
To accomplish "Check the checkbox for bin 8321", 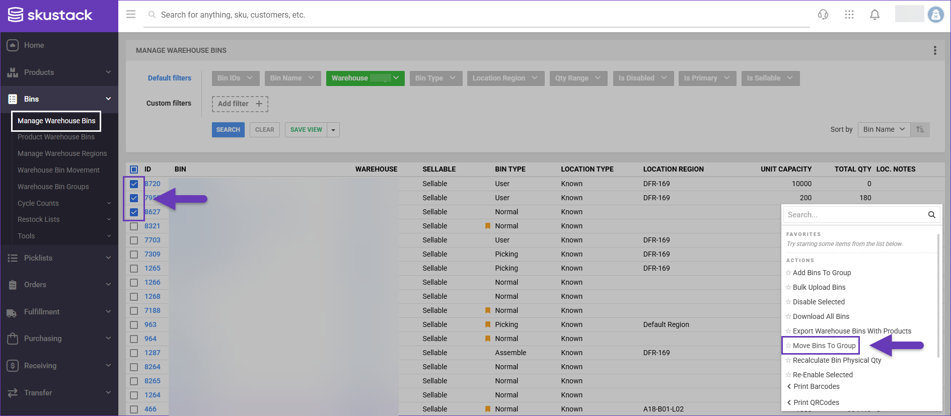I will (x=134, y=226).
